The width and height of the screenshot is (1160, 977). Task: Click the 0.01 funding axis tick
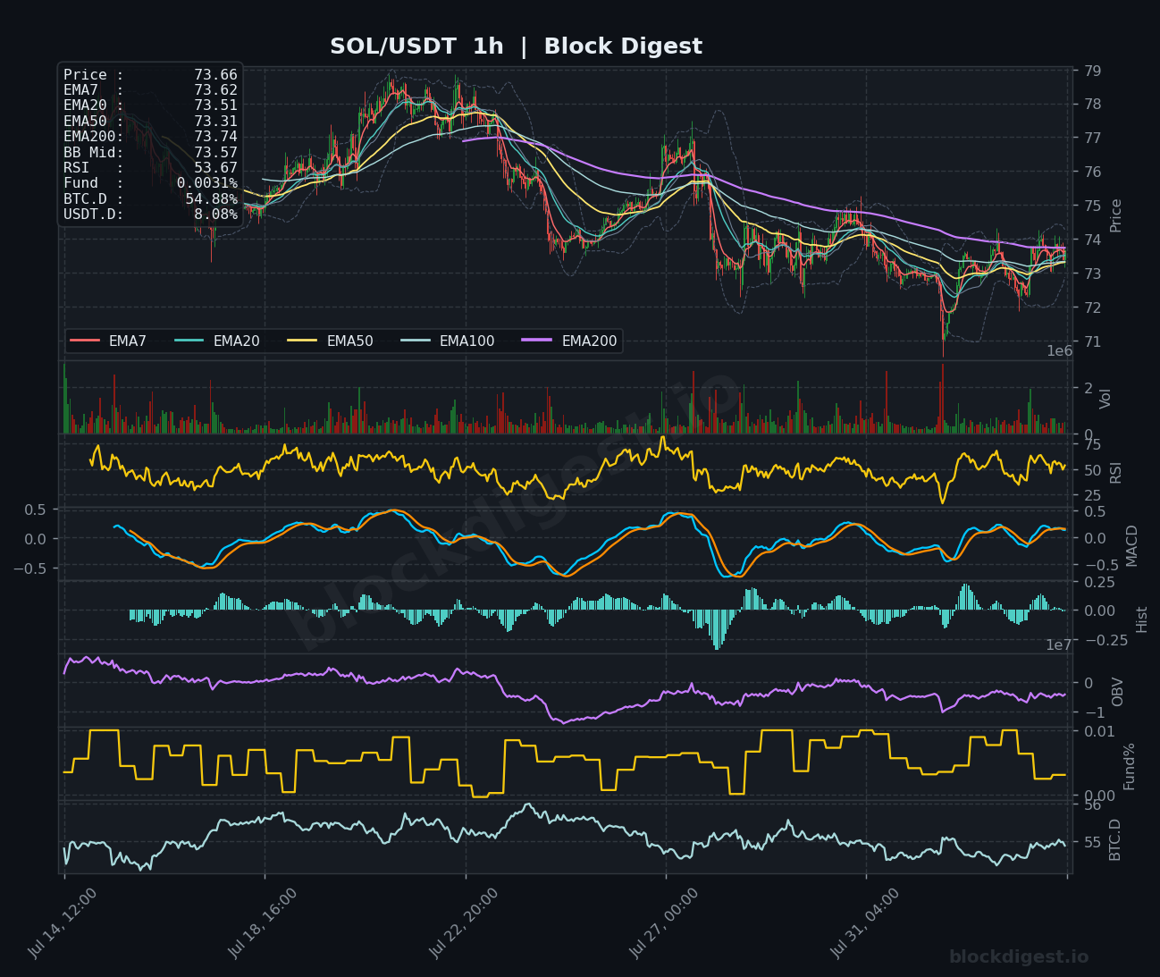(x=1099, y=731)
